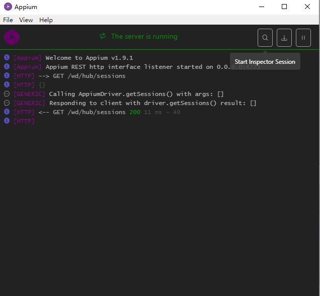The image size is (320, 296).
Task: Download raw logs using download icon
Action: [284, 38]
